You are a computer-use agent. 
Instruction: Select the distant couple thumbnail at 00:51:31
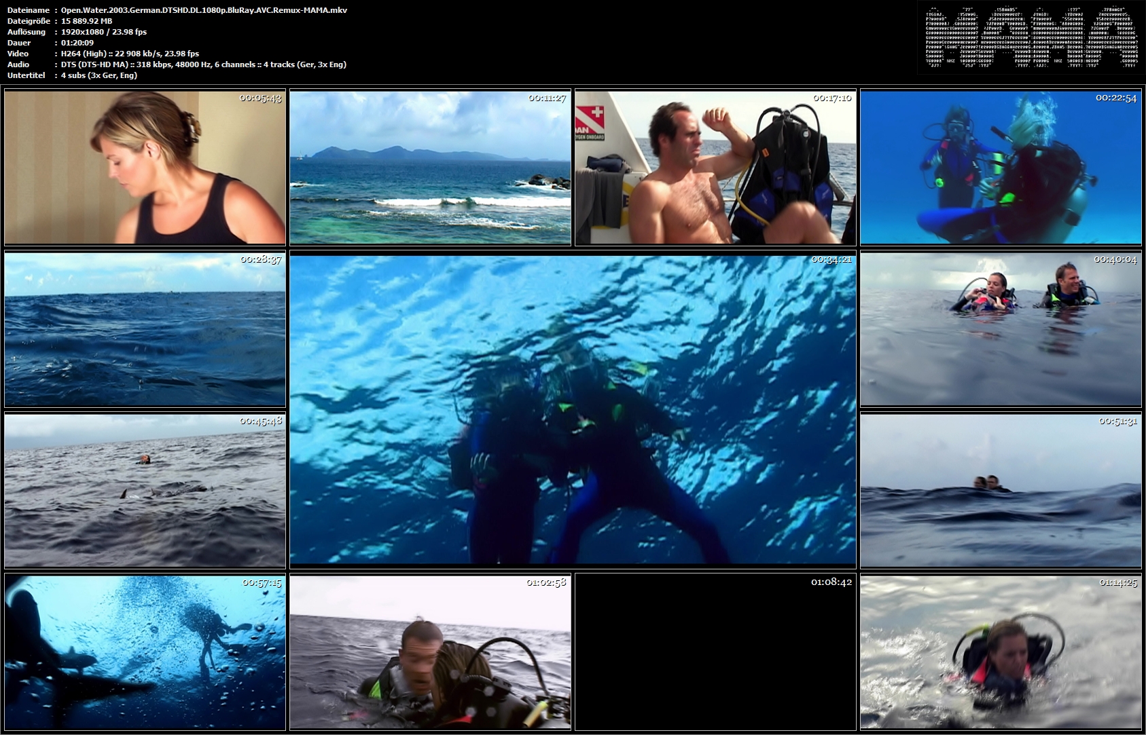pyautogui.click(x=1001, y=490)
